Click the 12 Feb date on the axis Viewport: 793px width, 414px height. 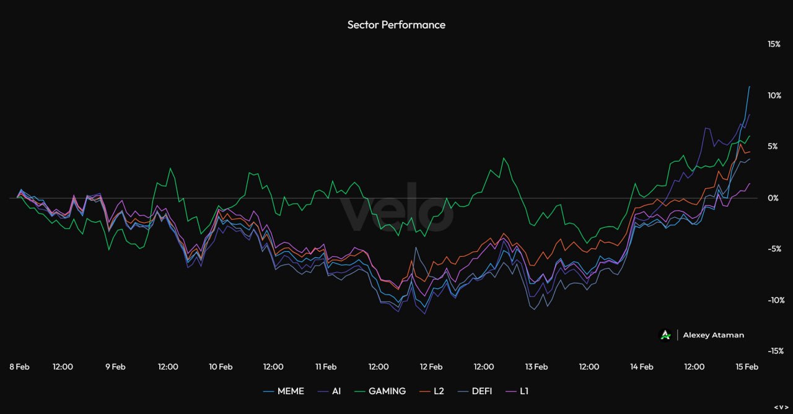(x=431, y=366)
